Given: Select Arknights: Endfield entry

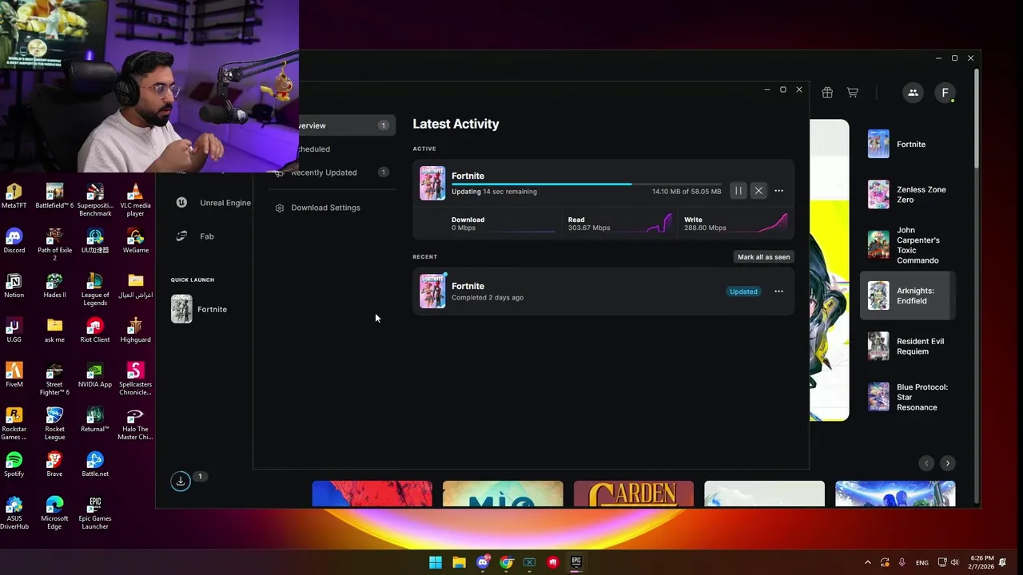Looking at the screenshot, I should click(907, 295).
